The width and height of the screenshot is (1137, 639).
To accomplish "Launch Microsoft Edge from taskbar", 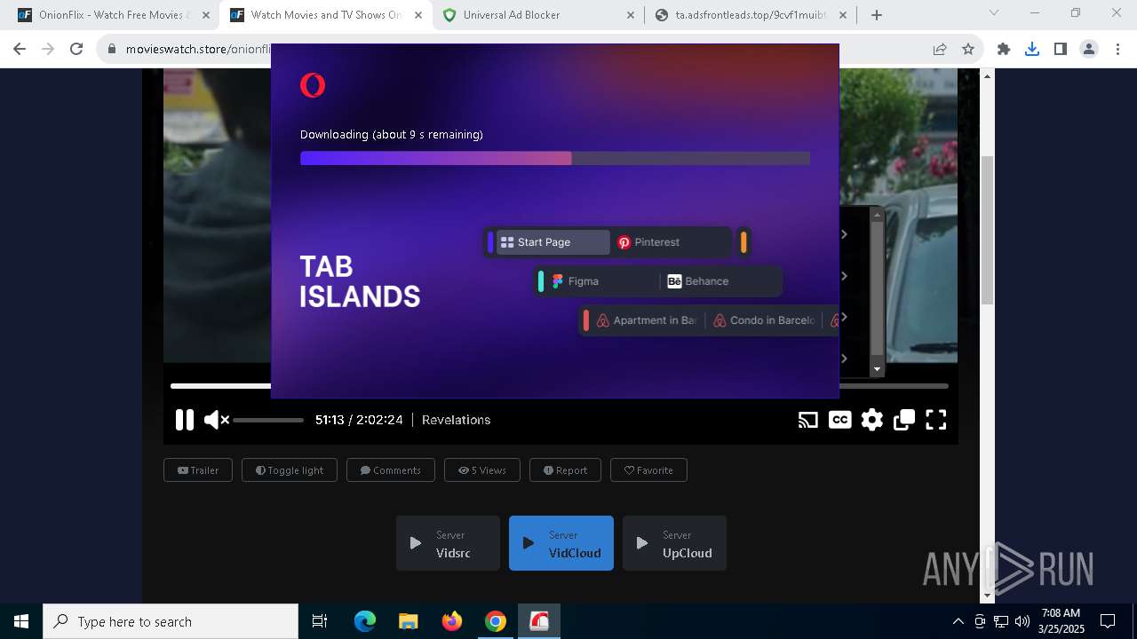I will (x=365, y=621).
